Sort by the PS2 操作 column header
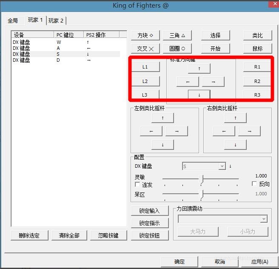Image resolution: width=279 pixels, height=269 pixels. coord(101,35)
